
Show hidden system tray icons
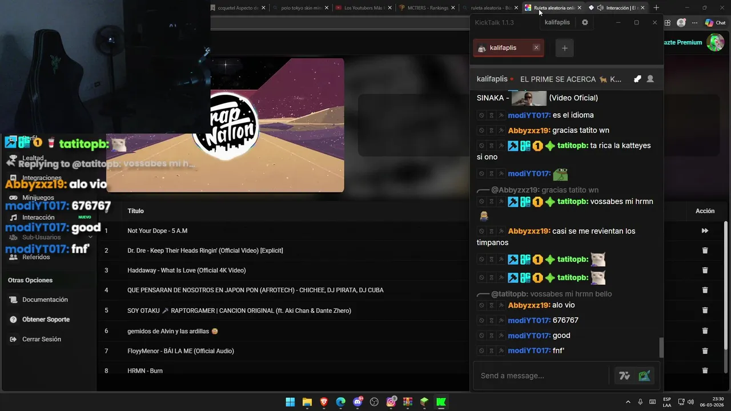tap(628, 402)
